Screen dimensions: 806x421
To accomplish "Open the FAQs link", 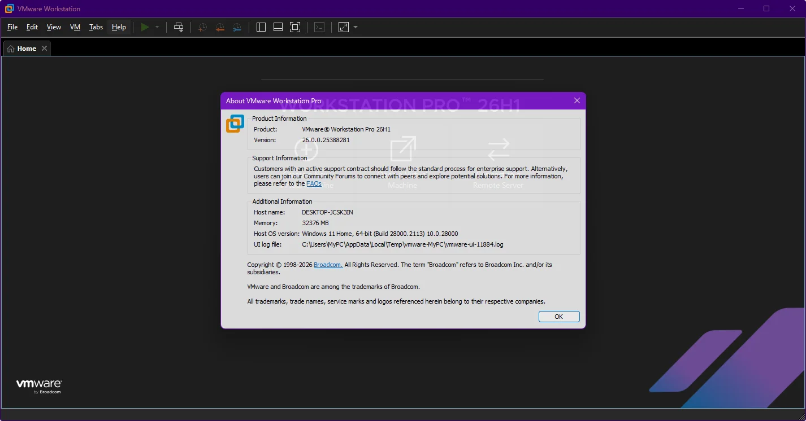I will coord(314,183).
